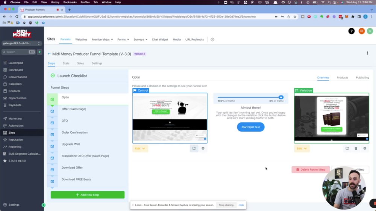376x211 pixels.
Task: Open the Control page thumbnail
Action: (170, 118)
